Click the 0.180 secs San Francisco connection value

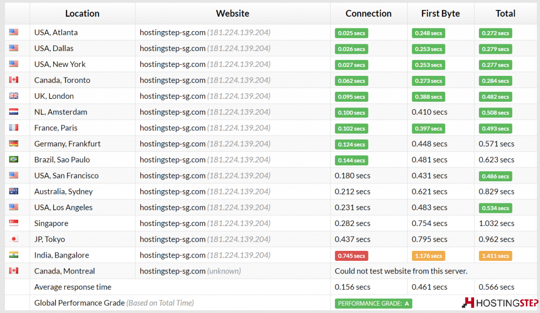(352, 175)
